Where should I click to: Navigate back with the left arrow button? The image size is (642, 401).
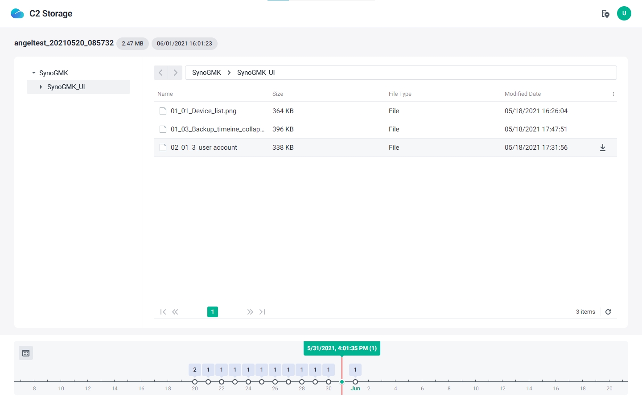(161, 73)
